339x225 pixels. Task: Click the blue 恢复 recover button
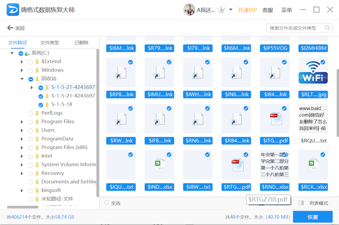pos(312,217)
